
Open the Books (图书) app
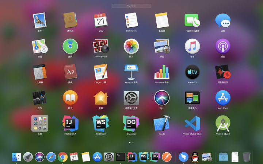point(70,98)
